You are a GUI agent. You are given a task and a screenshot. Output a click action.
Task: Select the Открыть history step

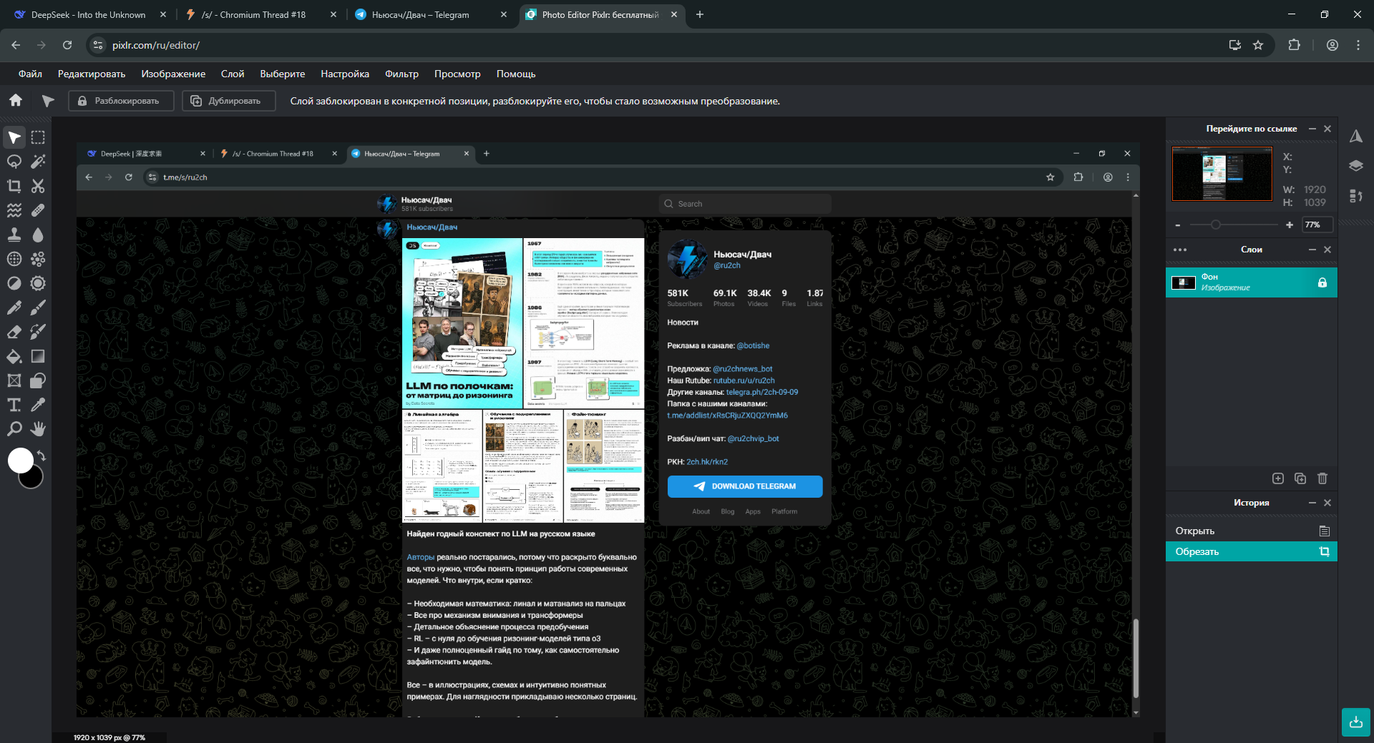pos(1252,531)
